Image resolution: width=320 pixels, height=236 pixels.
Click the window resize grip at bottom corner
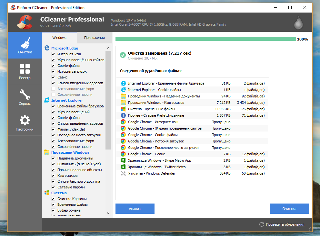click(x=310, y=229)
